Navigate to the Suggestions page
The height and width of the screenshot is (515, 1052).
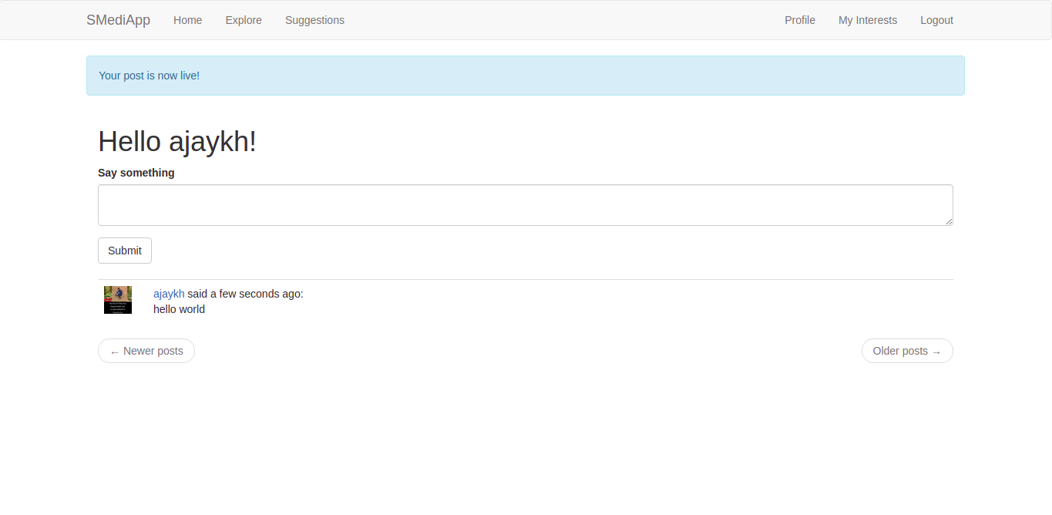pos(314,20)
